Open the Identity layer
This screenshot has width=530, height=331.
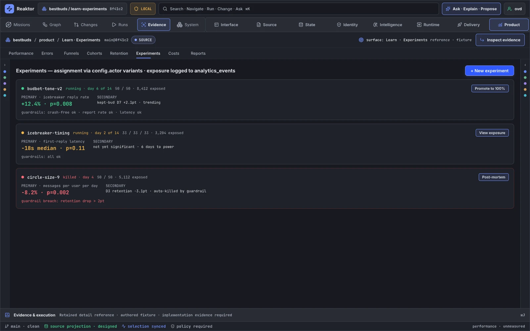347,25
